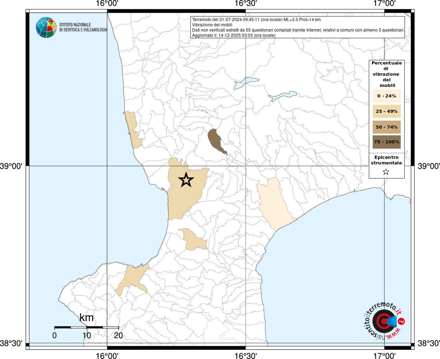The width and height of the screenshot is (440, 359).
Task: Click the right 38°30' latitude label
Action: (428, 343)
